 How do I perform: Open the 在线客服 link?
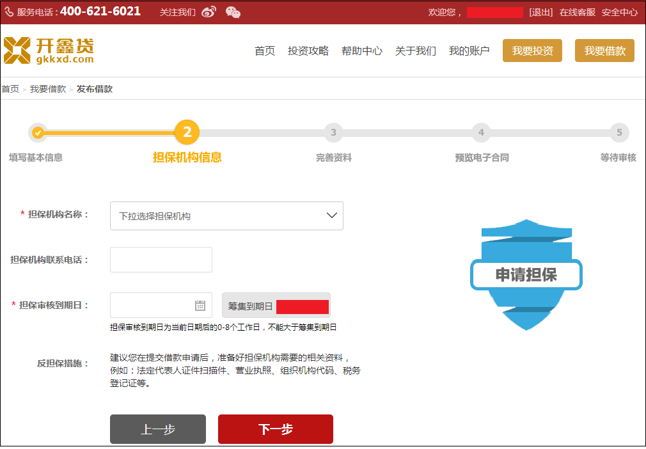pos(577,12)
